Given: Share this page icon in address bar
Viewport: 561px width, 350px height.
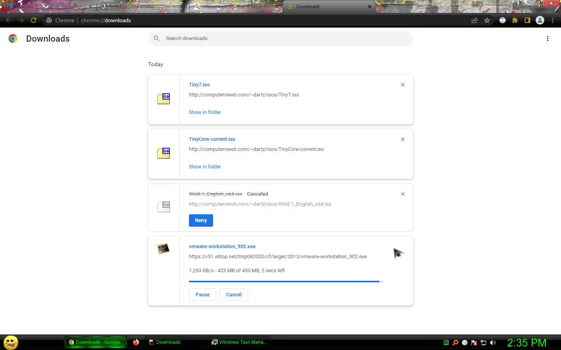Looking at the screenshot, I should pos(475,20).
